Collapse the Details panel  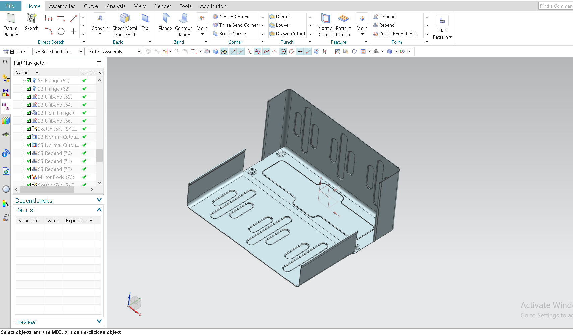coord(99,210)
